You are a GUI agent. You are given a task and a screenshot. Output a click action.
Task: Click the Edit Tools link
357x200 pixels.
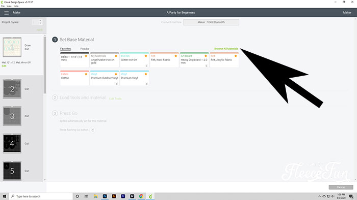coord(115,99)
